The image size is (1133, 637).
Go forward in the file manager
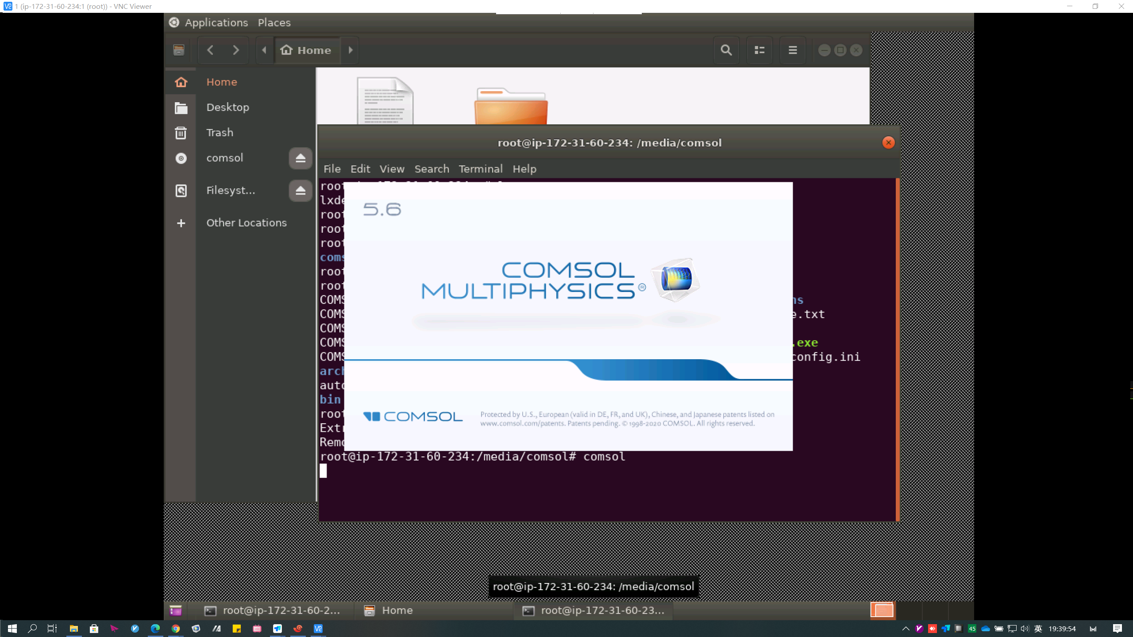pyautogui.click(x=236, y=50)
